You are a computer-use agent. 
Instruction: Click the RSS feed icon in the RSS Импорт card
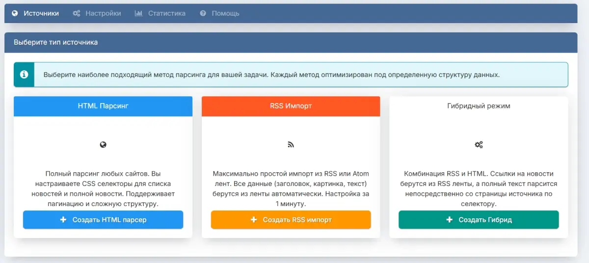(x=291, y=145)
